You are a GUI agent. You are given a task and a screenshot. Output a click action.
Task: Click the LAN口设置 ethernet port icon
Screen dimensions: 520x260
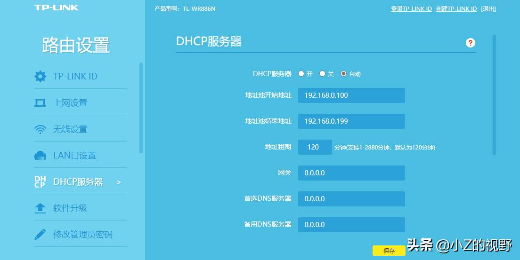(x=41, y=156)
